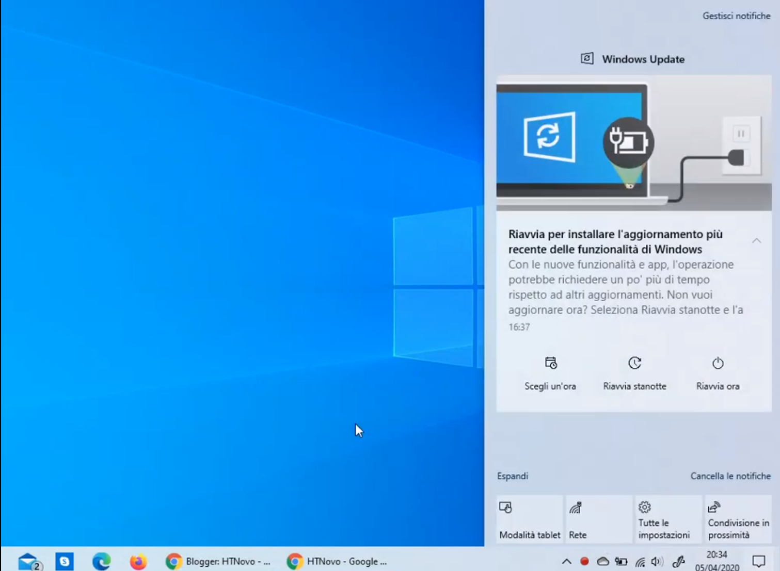Open Tutte le impostazioni tile
This screenshot has width=780, height=571.
pyautogui.click(x=668, y=519)
